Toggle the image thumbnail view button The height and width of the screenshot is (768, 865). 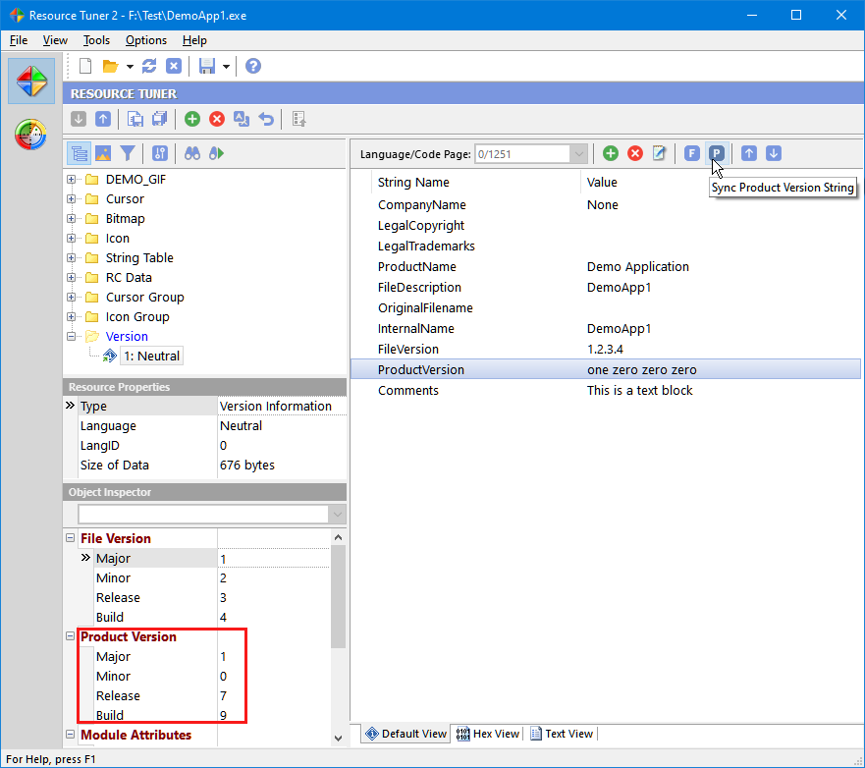click(103, 153)
